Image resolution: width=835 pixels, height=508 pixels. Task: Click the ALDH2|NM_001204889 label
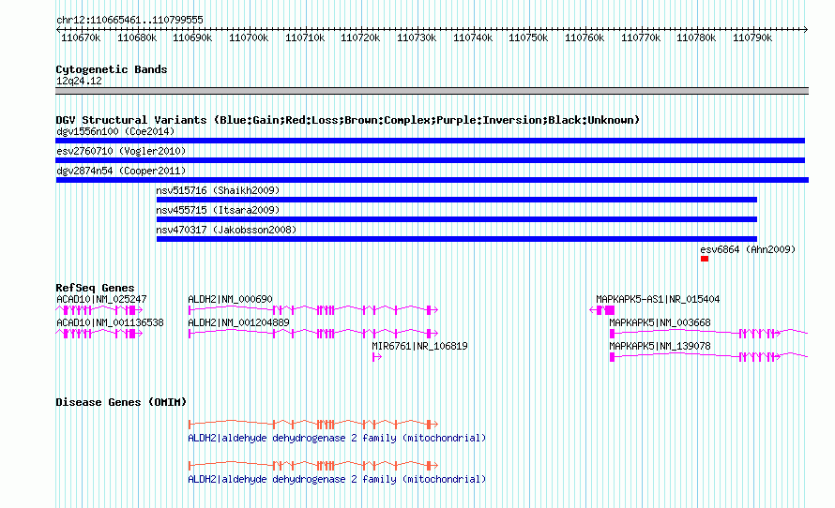tap(238, 322)
